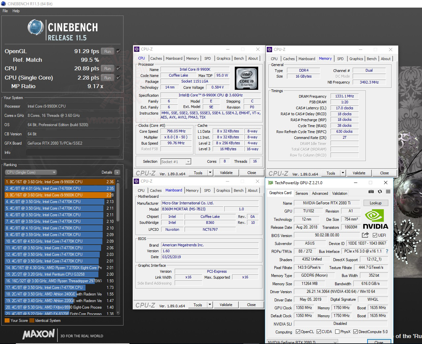422x344 pixels.
Task: Select ranking row 2 Core i7-6700K
Action: [x=60, y=189]
